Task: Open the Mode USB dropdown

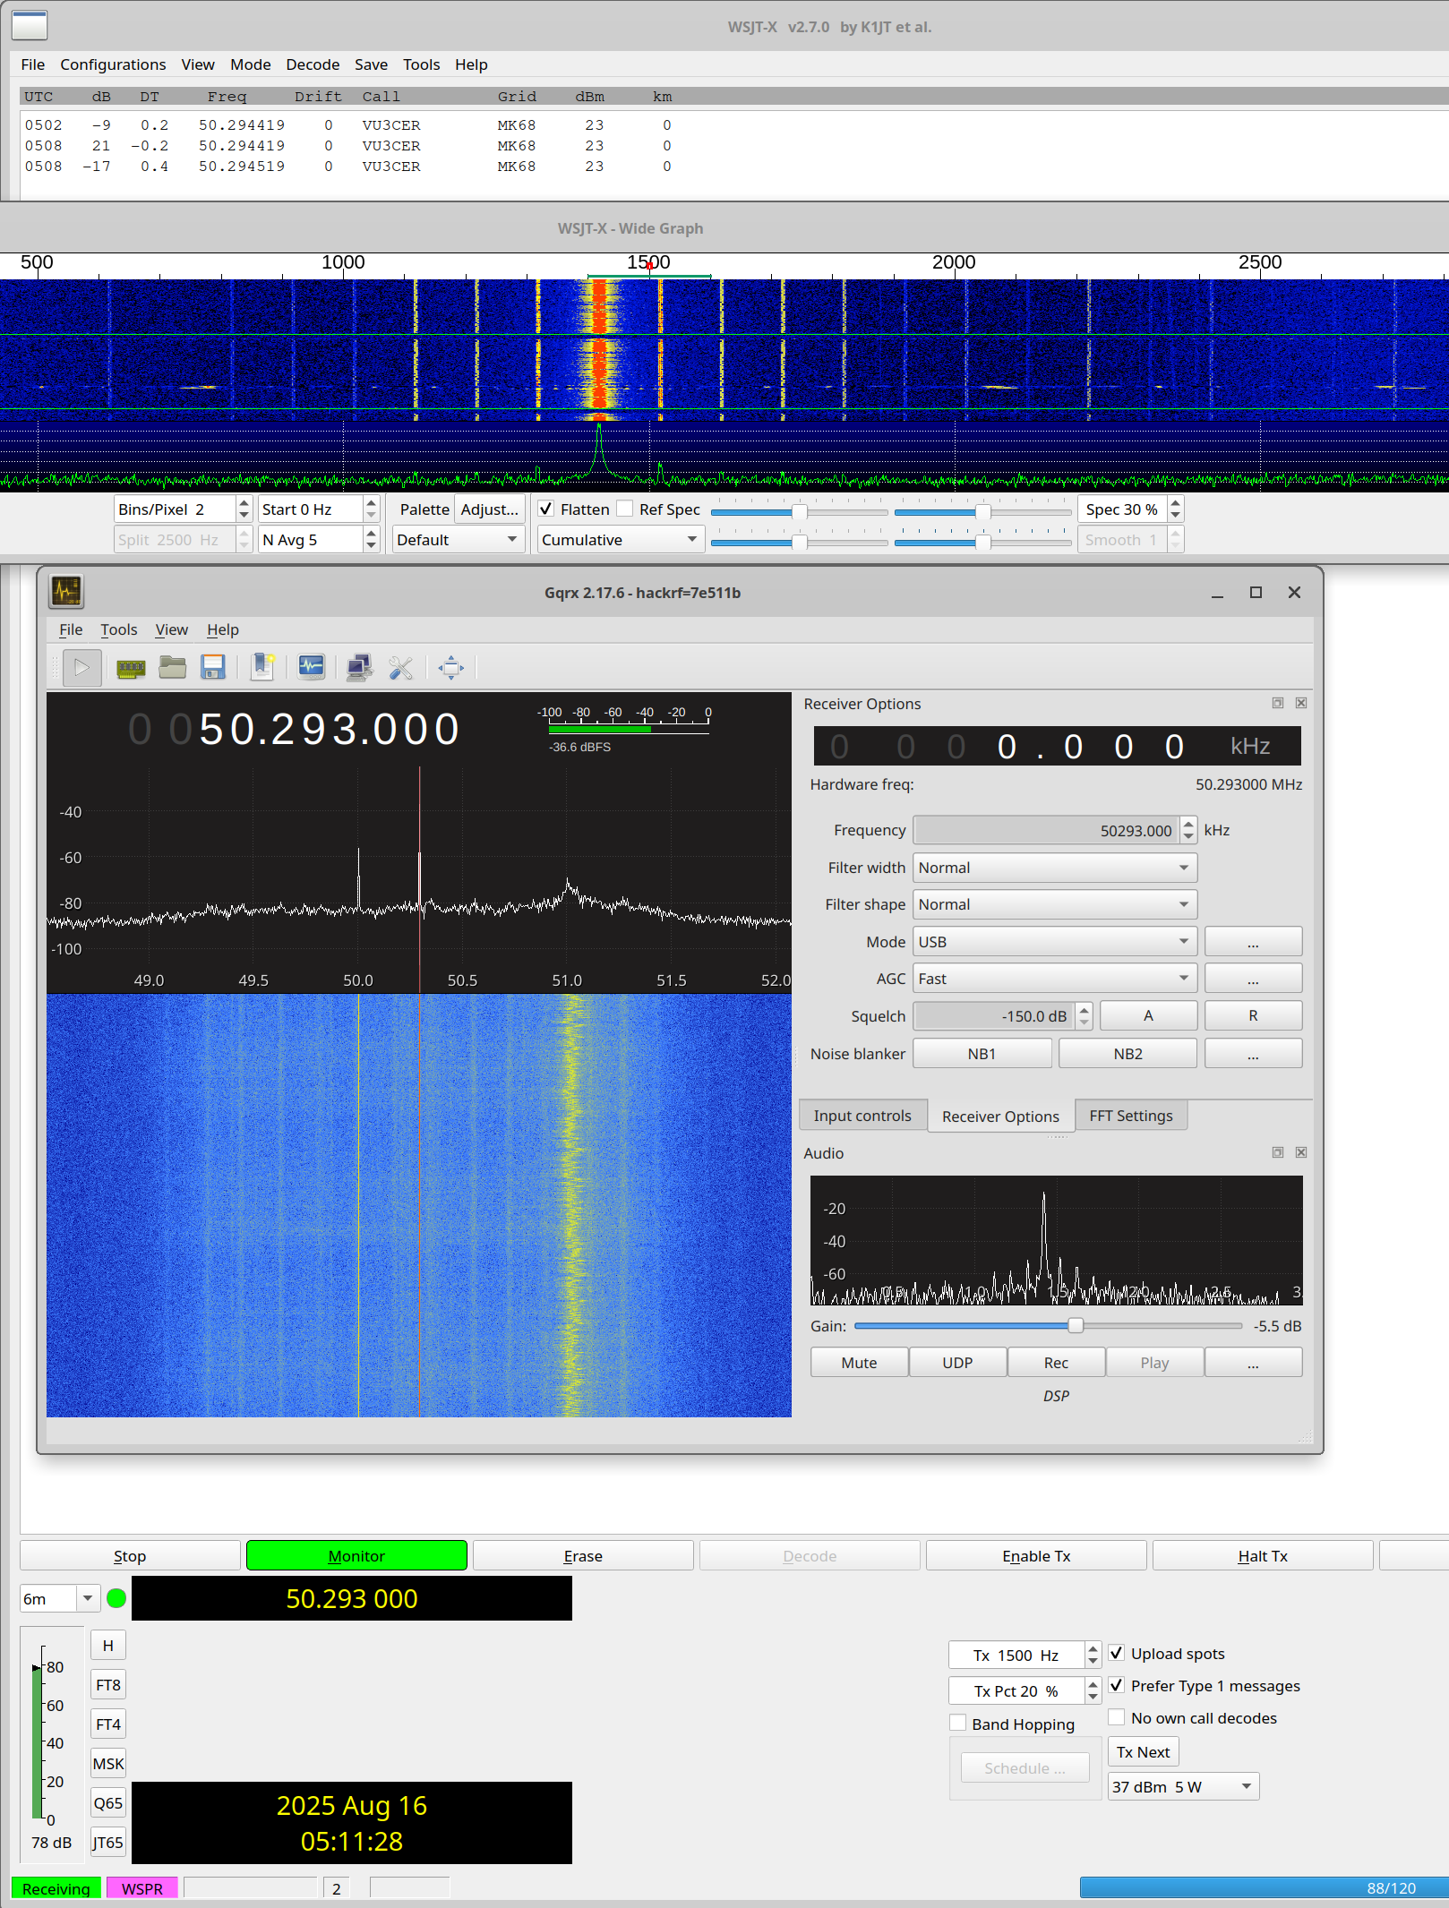Action: click(1055, 942)
